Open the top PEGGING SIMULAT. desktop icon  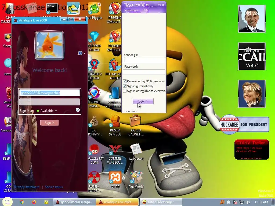coord(115,12)
